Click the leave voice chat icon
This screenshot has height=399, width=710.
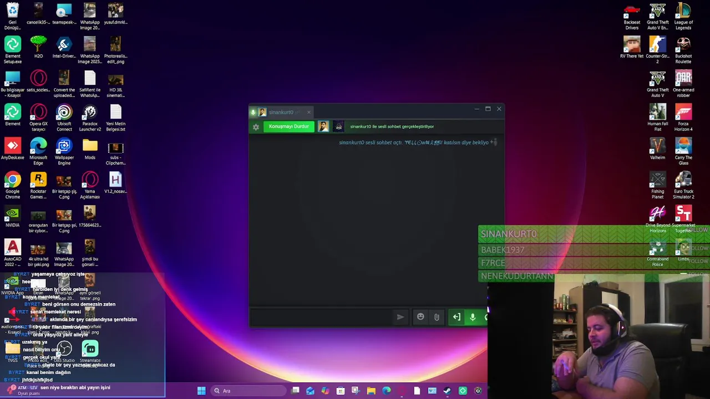tap(456, 317)
